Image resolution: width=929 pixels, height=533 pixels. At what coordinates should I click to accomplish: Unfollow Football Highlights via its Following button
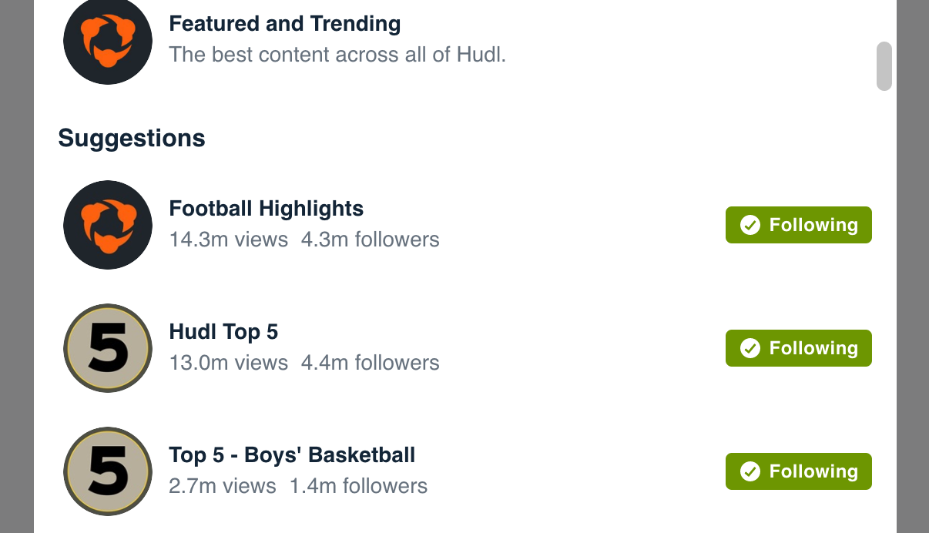click(799, 225)
